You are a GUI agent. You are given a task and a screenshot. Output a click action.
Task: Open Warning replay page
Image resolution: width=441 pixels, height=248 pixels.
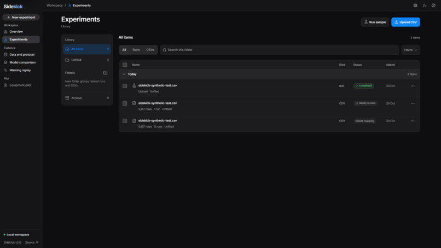coord(21,70)
